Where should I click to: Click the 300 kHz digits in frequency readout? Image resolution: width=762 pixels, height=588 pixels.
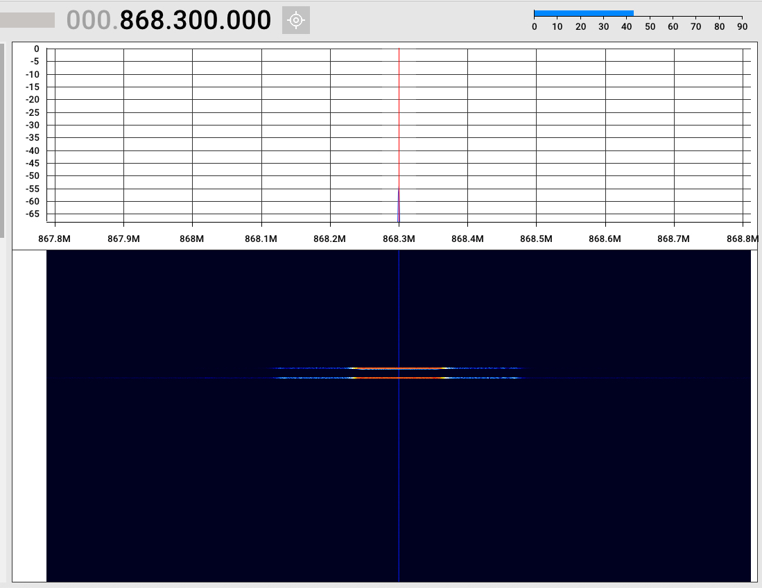click(195, 20)
